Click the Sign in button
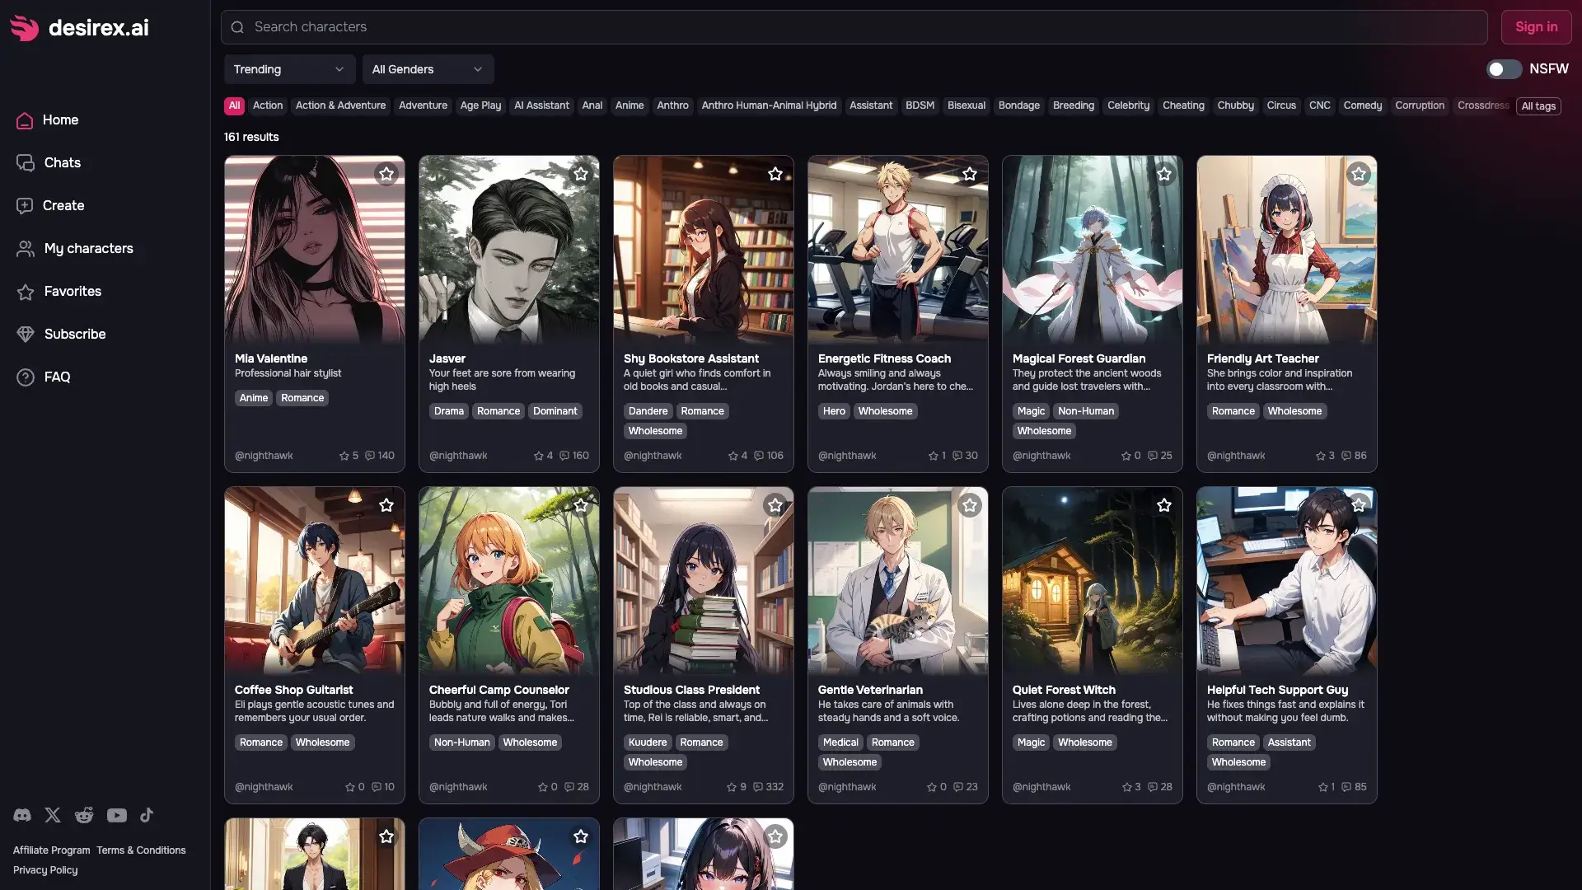Viewport: 1582px width, 890px height. click(x=1536, y=26)
